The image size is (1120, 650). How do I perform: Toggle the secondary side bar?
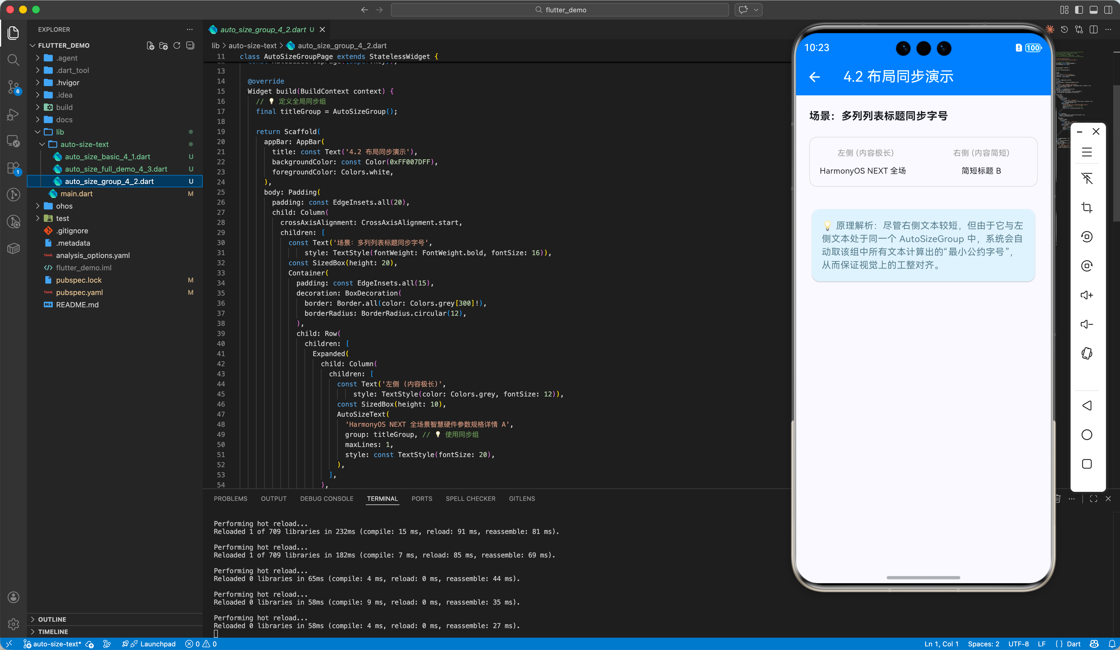click(x=1108, y=10)
